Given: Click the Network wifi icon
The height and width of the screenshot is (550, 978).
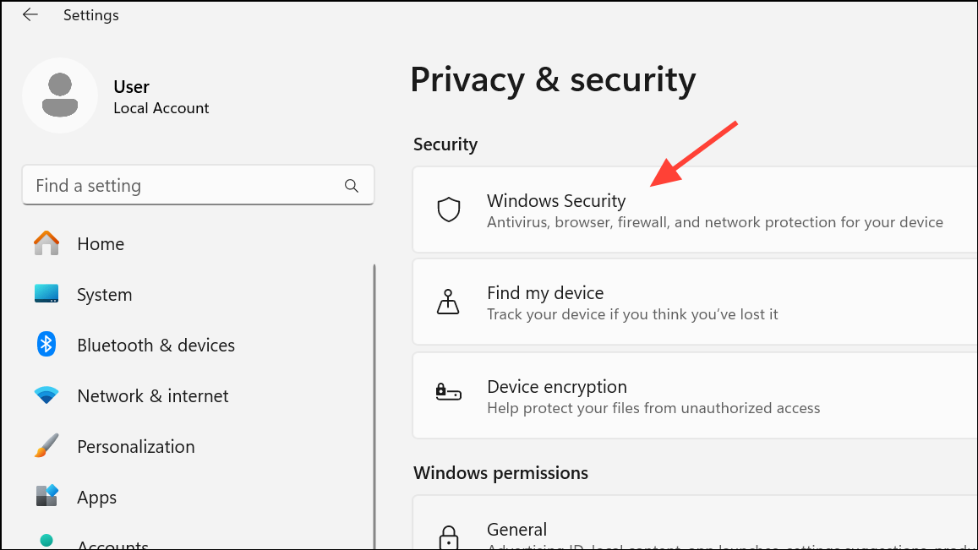Looking at the screenshot, I should (46, 395).
